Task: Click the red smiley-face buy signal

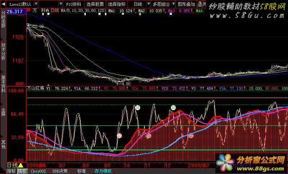Action: [x=120, y=136]
